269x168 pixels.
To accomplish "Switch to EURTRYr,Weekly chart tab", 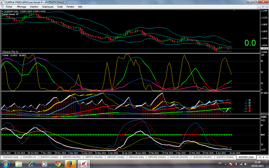I will click(49, 157).
